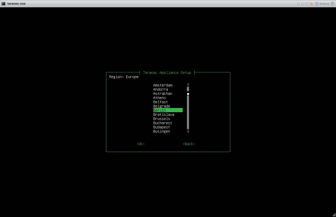
Task: Click the window resize grip in corner
Action: pos(334,215)
